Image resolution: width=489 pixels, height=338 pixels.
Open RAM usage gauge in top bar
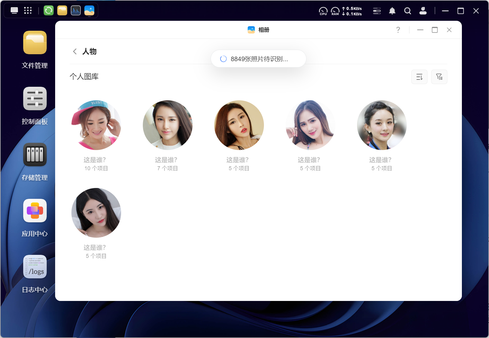(335, 11)
